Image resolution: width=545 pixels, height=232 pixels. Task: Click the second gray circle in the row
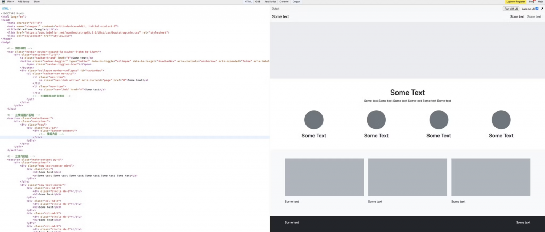tap(376, 120)
